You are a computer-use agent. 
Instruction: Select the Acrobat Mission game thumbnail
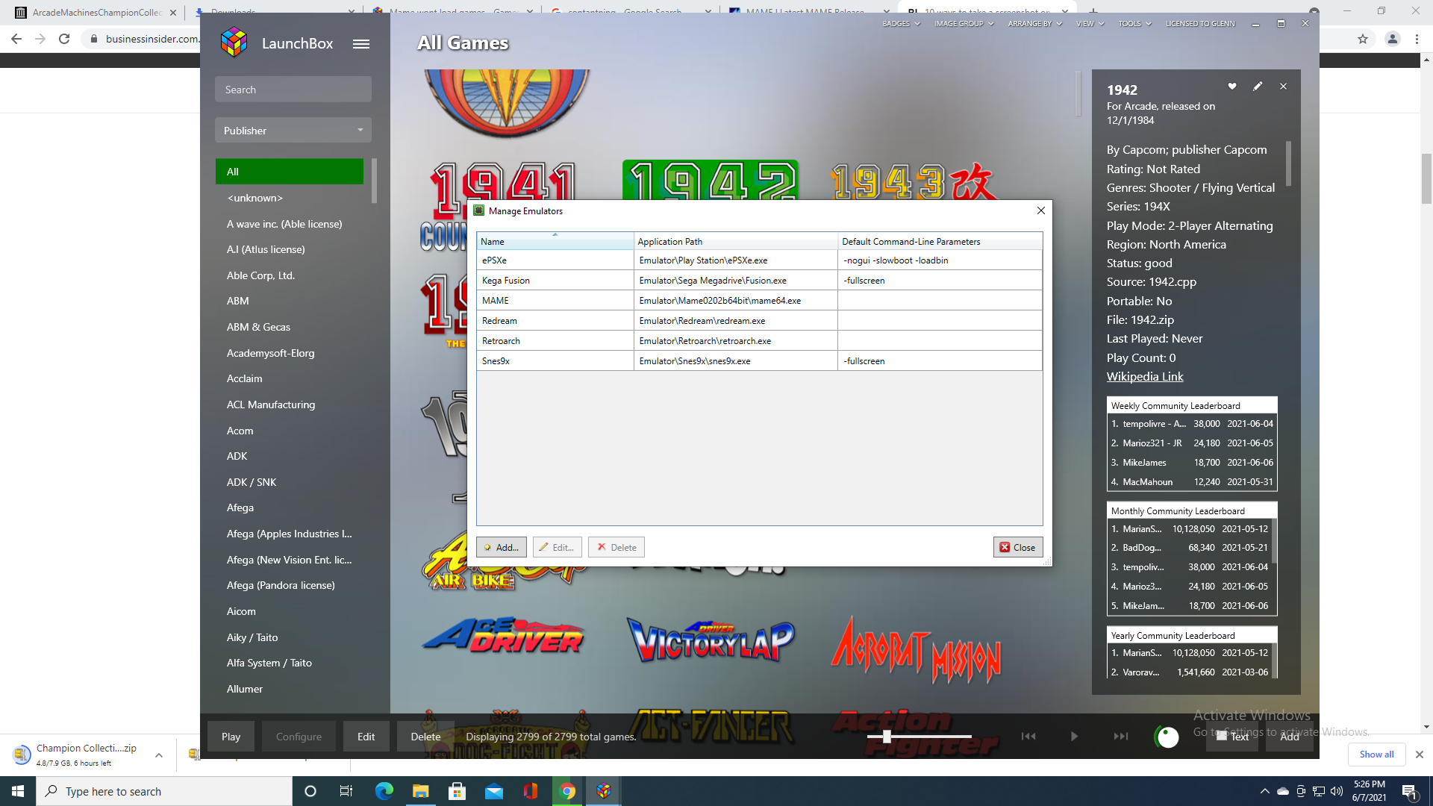tap(916, 649)
